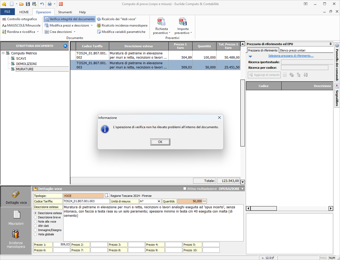Expand the Importa preventivo dropdown

click(x=183, y=33)
